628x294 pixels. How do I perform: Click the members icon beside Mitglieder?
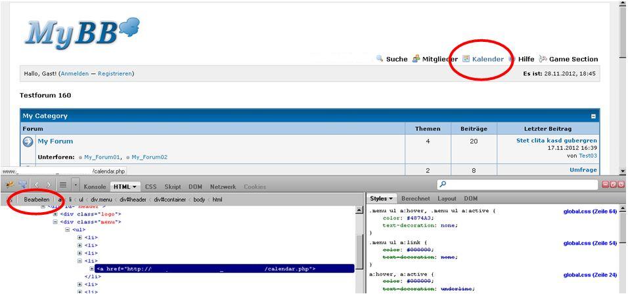416,59
